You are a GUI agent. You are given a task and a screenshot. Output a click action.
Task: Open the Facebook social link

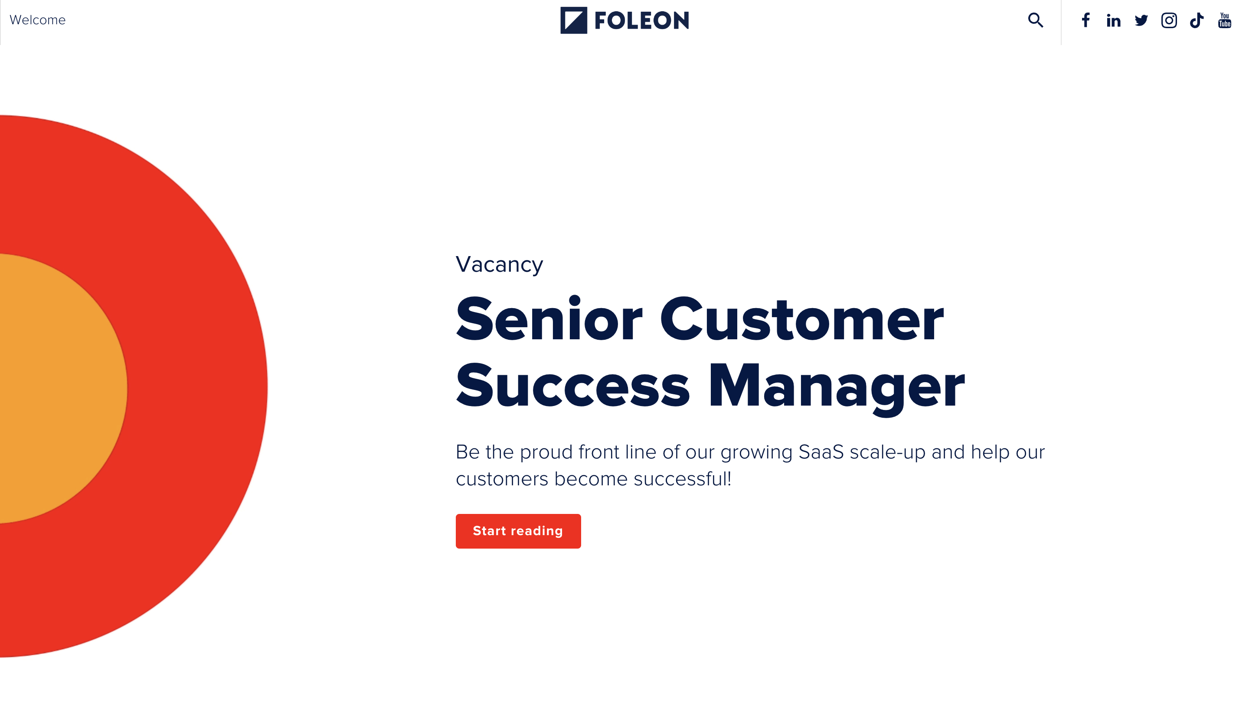click(1086, 20)
